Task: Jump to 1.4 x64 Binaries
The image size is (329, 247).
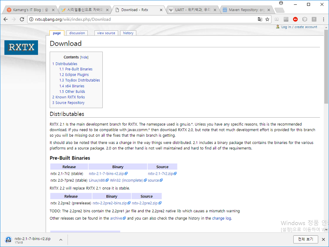Action: coord(72,86)
